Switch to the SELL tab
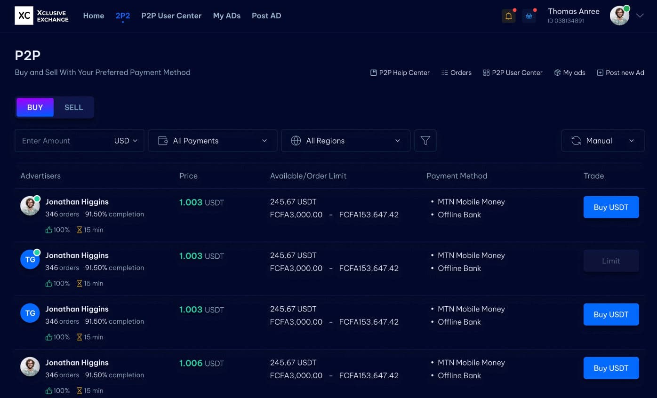Image resolution: width=657 pixels, height=398 pixels. click(x=73, y=107)
